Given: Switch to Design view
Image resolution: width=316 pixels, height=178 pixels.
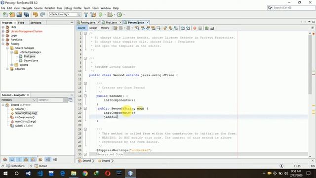Looking at the screenshot, I should coord(93,28).
